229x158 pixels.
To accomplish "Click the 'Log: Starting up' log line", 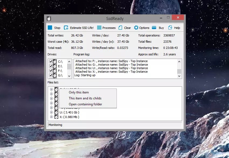I will pyautogui.click(x=85, y=75).
